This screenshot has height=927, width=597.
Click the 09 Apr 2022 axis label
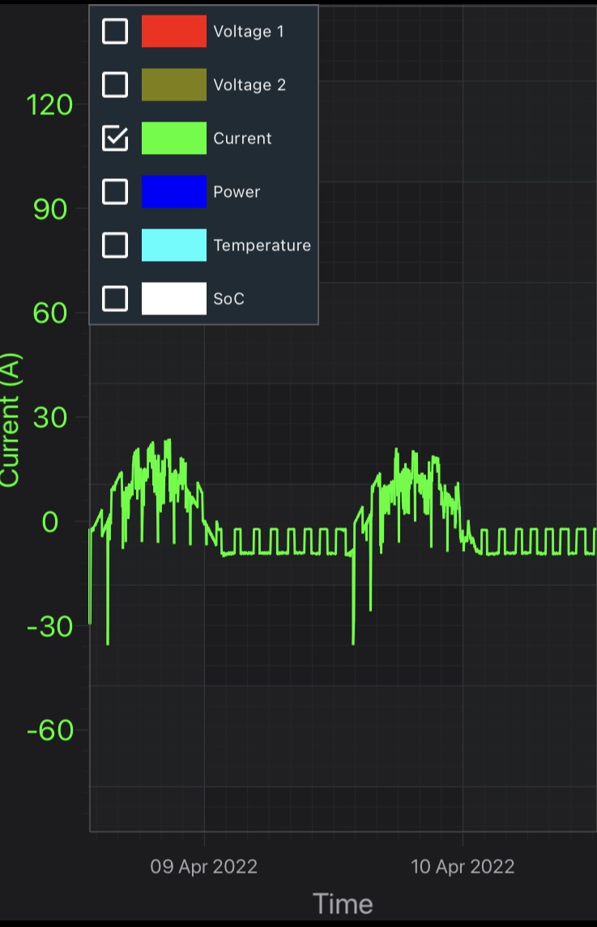click(x=204, y=867)
